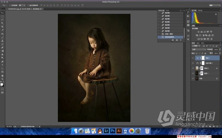This screenshot has width=222, height=138.
Task: Select the 440A6584.jpg document tab
Action: 25,9
